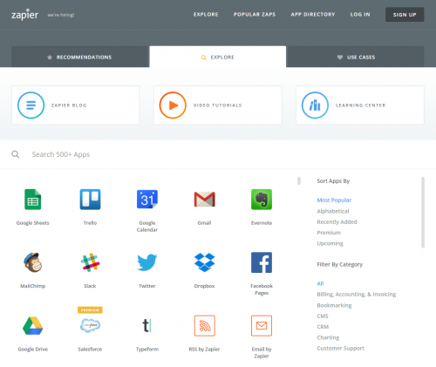
Task: Switch to the Recommendations tab
Action: tap(80, 57)
